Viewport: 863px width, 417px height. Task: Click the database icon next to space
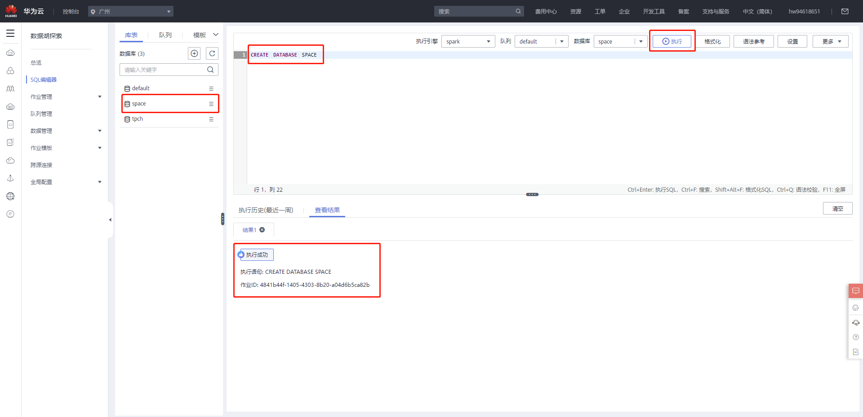click(x=127, y=104)
